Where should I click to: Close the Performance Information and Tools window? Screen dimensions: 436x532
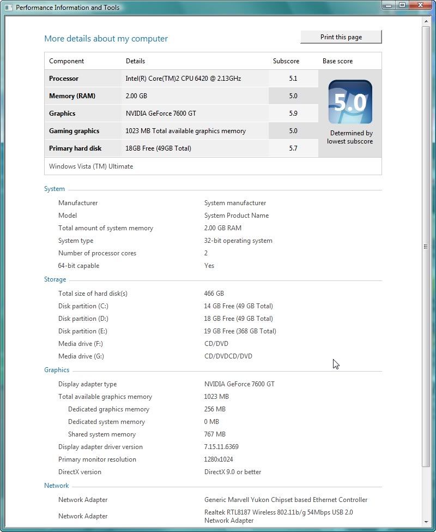[x=420, y=5]
